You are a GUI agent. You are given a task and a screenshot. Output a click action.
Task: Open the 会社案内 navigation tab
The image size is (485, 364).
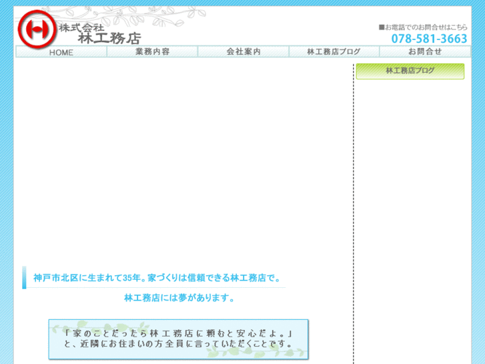tap(244, 51)
